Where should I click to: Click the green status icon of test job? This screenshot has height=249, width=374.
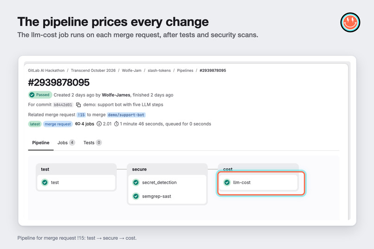pyautogui.click(x=45, y=183)
